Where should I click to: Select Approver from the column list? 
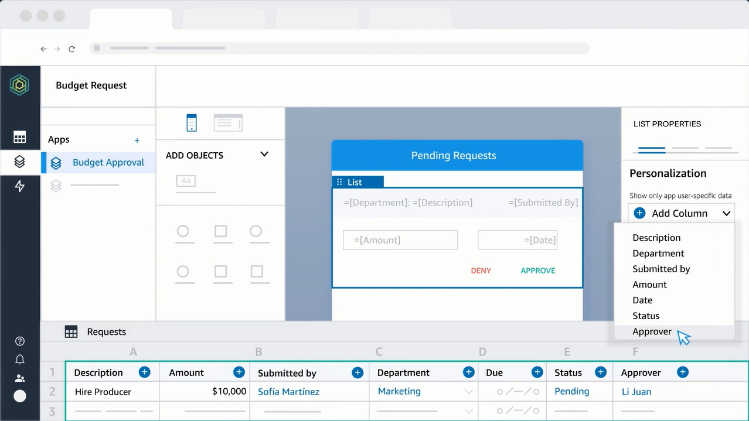[x=652, y=331]
